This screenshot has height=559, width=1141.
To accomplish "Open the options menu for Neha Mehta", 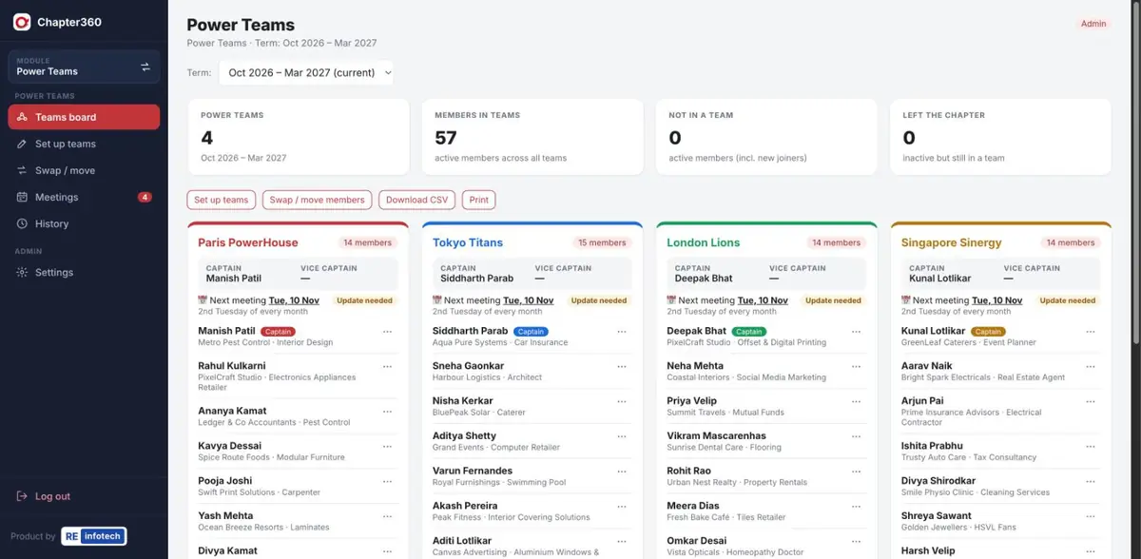I will pos(856,366).
